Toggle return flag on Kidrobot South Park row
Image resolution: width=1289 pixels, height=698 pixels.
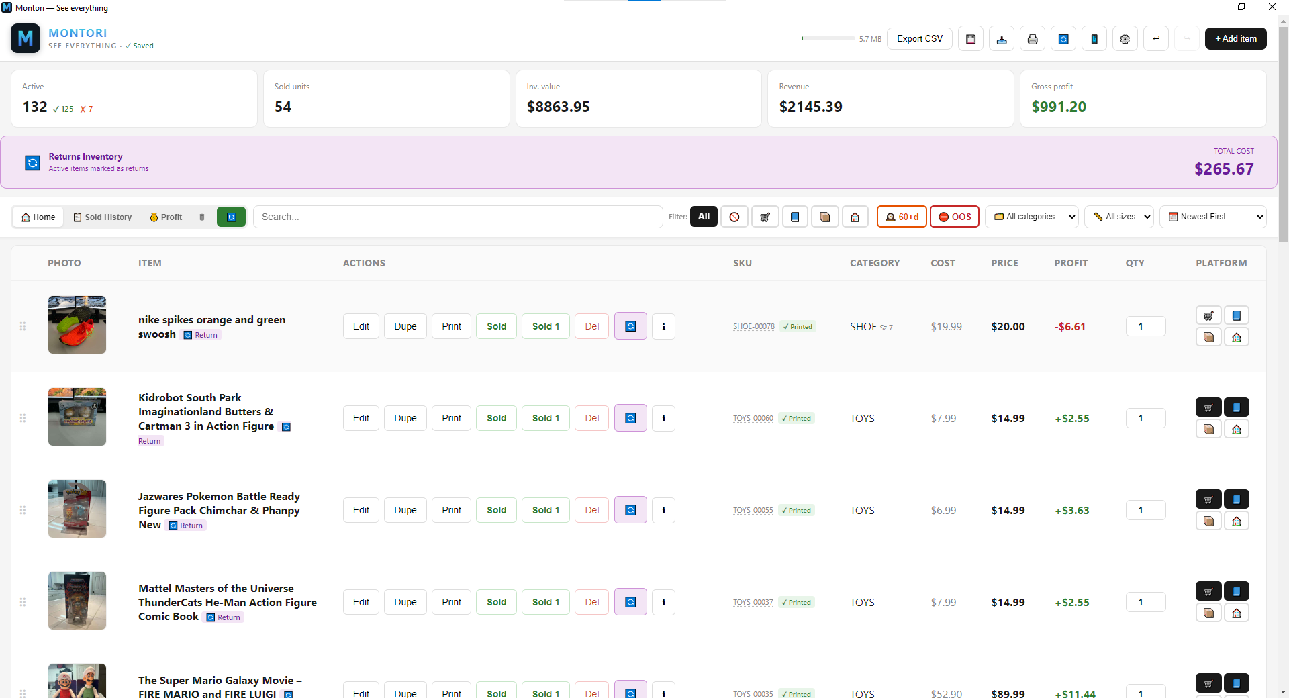point(630,418)
